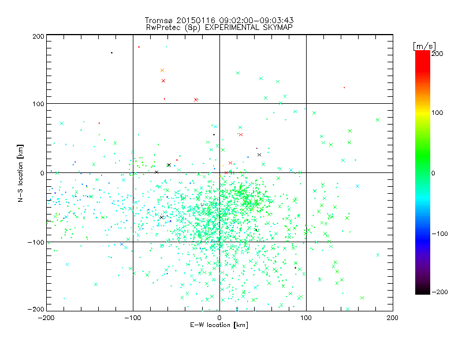Click the -100 tick label on N-S axis
This screenshot has height=346, width=462.
(36, 242)
